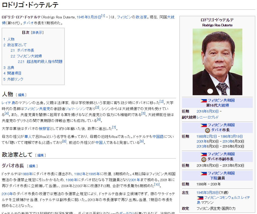Jump to contents section 4 関連項目
257x214 pixels.
(13, 73)
